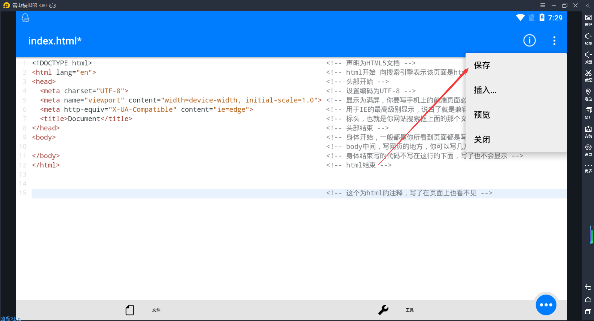Click the highlighted comment on line 15
This screenshot has height=321, width=594.
409,193
